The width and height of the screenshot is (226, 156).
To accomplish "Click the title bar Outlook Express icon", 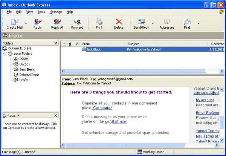I will [x=4, y=5].
